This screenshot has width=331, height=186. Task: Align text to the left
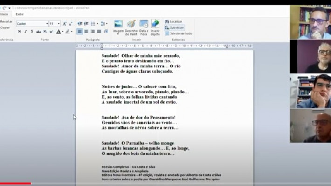point(80,32)
